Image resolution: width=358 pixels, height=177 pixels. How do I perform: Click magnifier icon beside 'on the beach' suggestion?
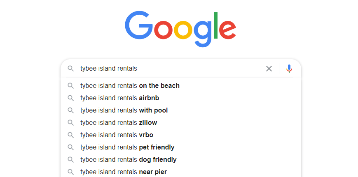[x=71, y=86]
